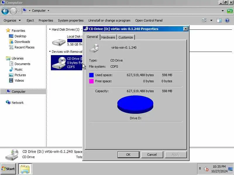Click Open Control Panel
234x175 pixels.
pyautogui.click(x=149, y=20)
